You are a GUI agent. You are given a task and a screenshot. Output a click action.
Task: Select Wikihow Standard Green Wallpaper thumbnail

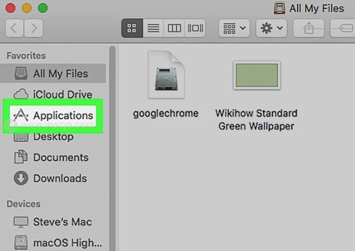pos(257,75)
